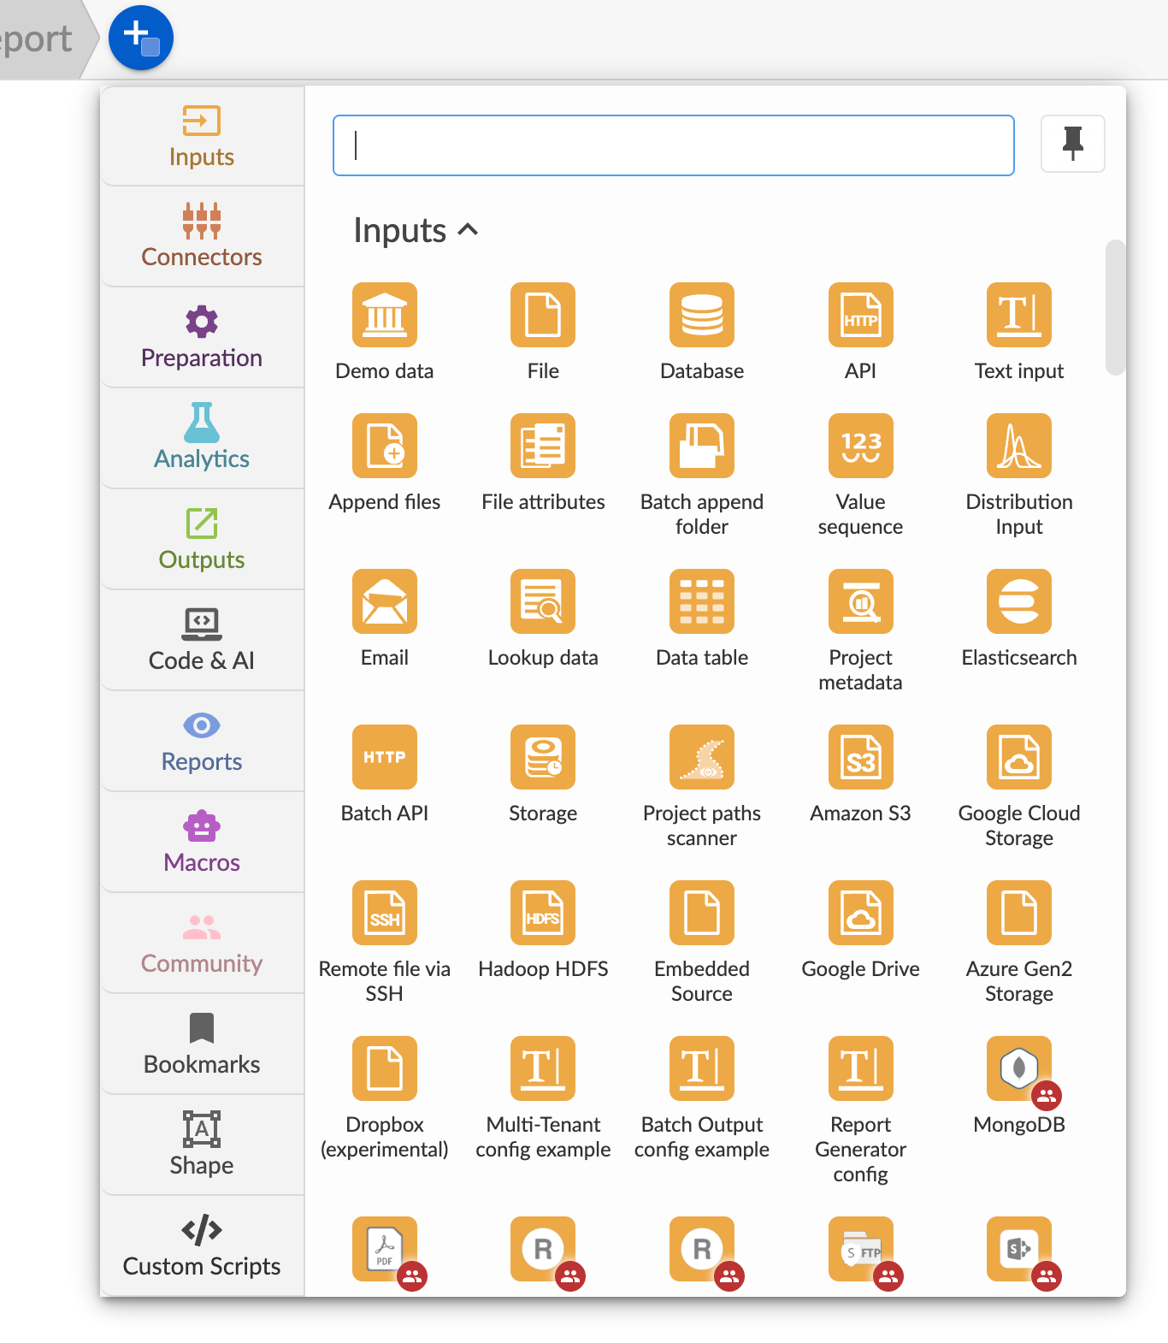Select the Lookup data node icon
The image size is (1168, 1343).
point(543,601)
